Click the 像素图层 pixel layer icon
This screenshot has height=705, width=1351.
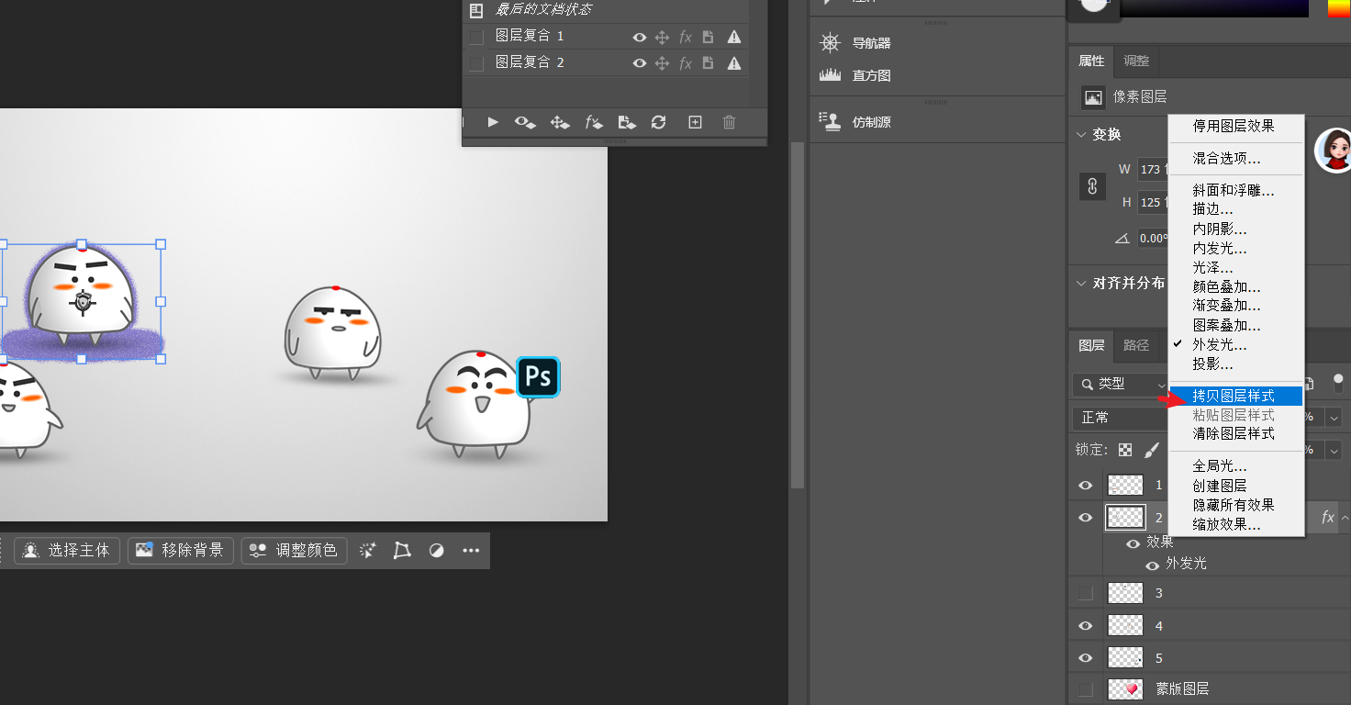(1092, 97)
